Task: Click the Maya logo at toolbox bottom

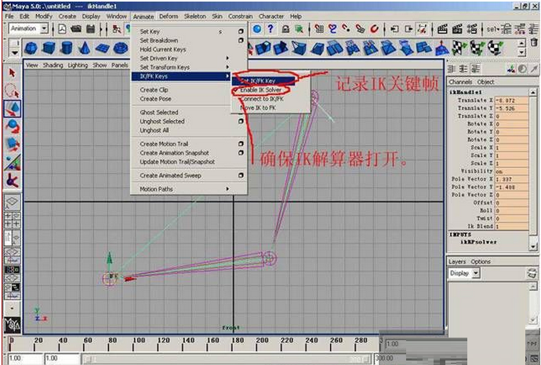Action: (12, 325)
